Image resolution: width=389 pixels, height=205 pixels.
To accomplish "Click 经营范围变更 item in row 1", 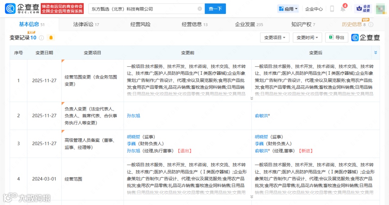I will point(91,80).
